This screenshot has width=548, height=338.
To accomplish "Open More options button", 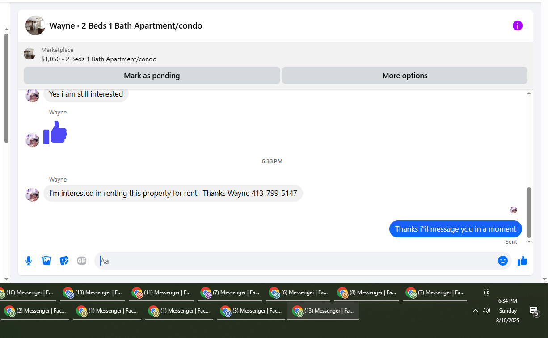I will point(405,76).
